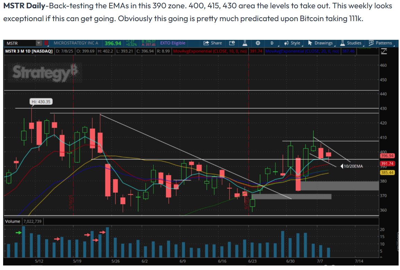Click the 391.74 red price tag on axis

tap(387, 164)
